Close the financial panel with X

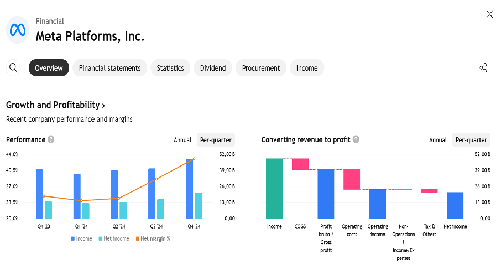[x=489, y=14]
